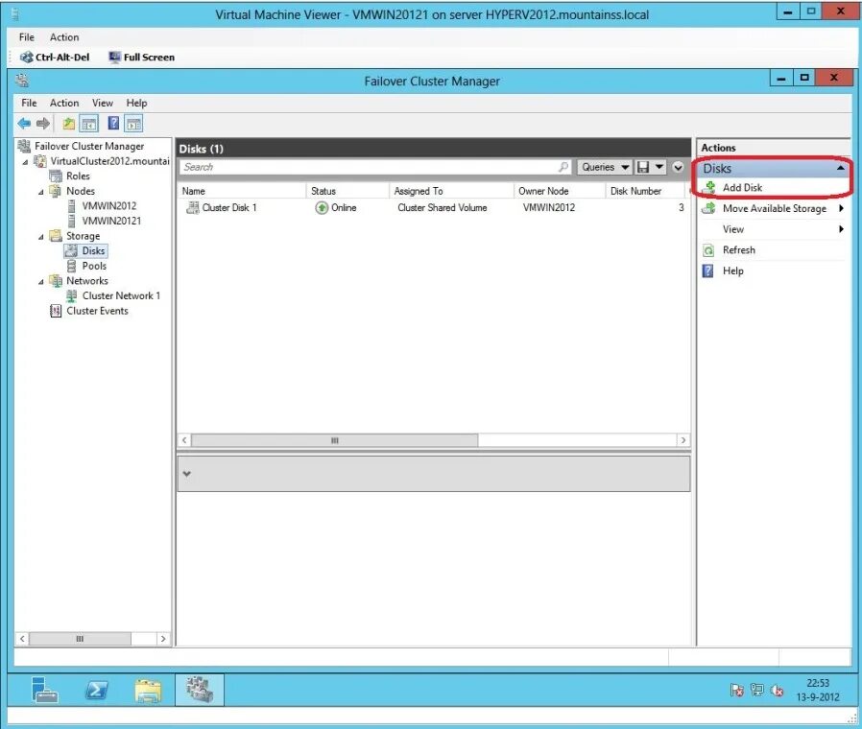The width and height of the screenshot is (862, 729).
Task: Expand the search options chevron
Action: click(678, 167)
